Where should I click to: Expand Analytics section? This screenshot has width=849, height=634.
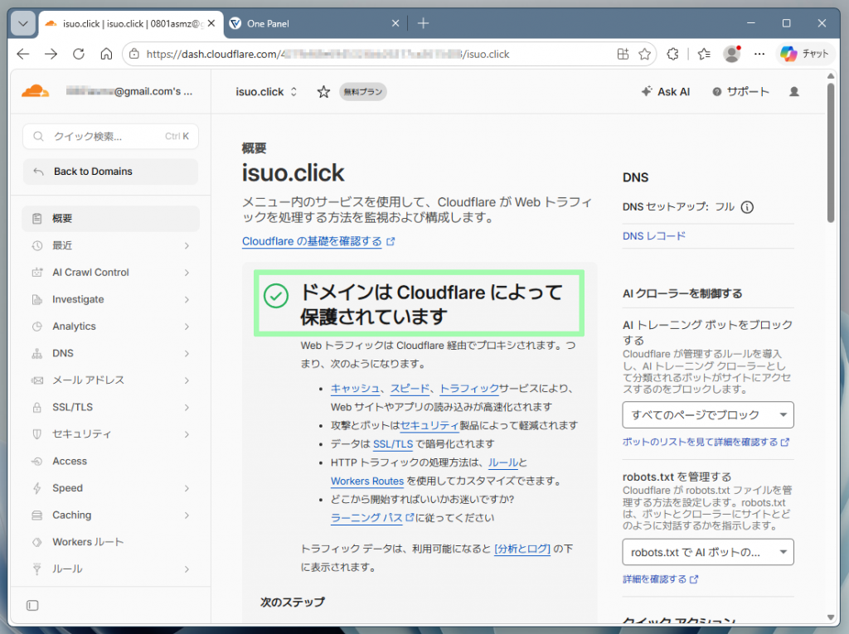(110, 327)
